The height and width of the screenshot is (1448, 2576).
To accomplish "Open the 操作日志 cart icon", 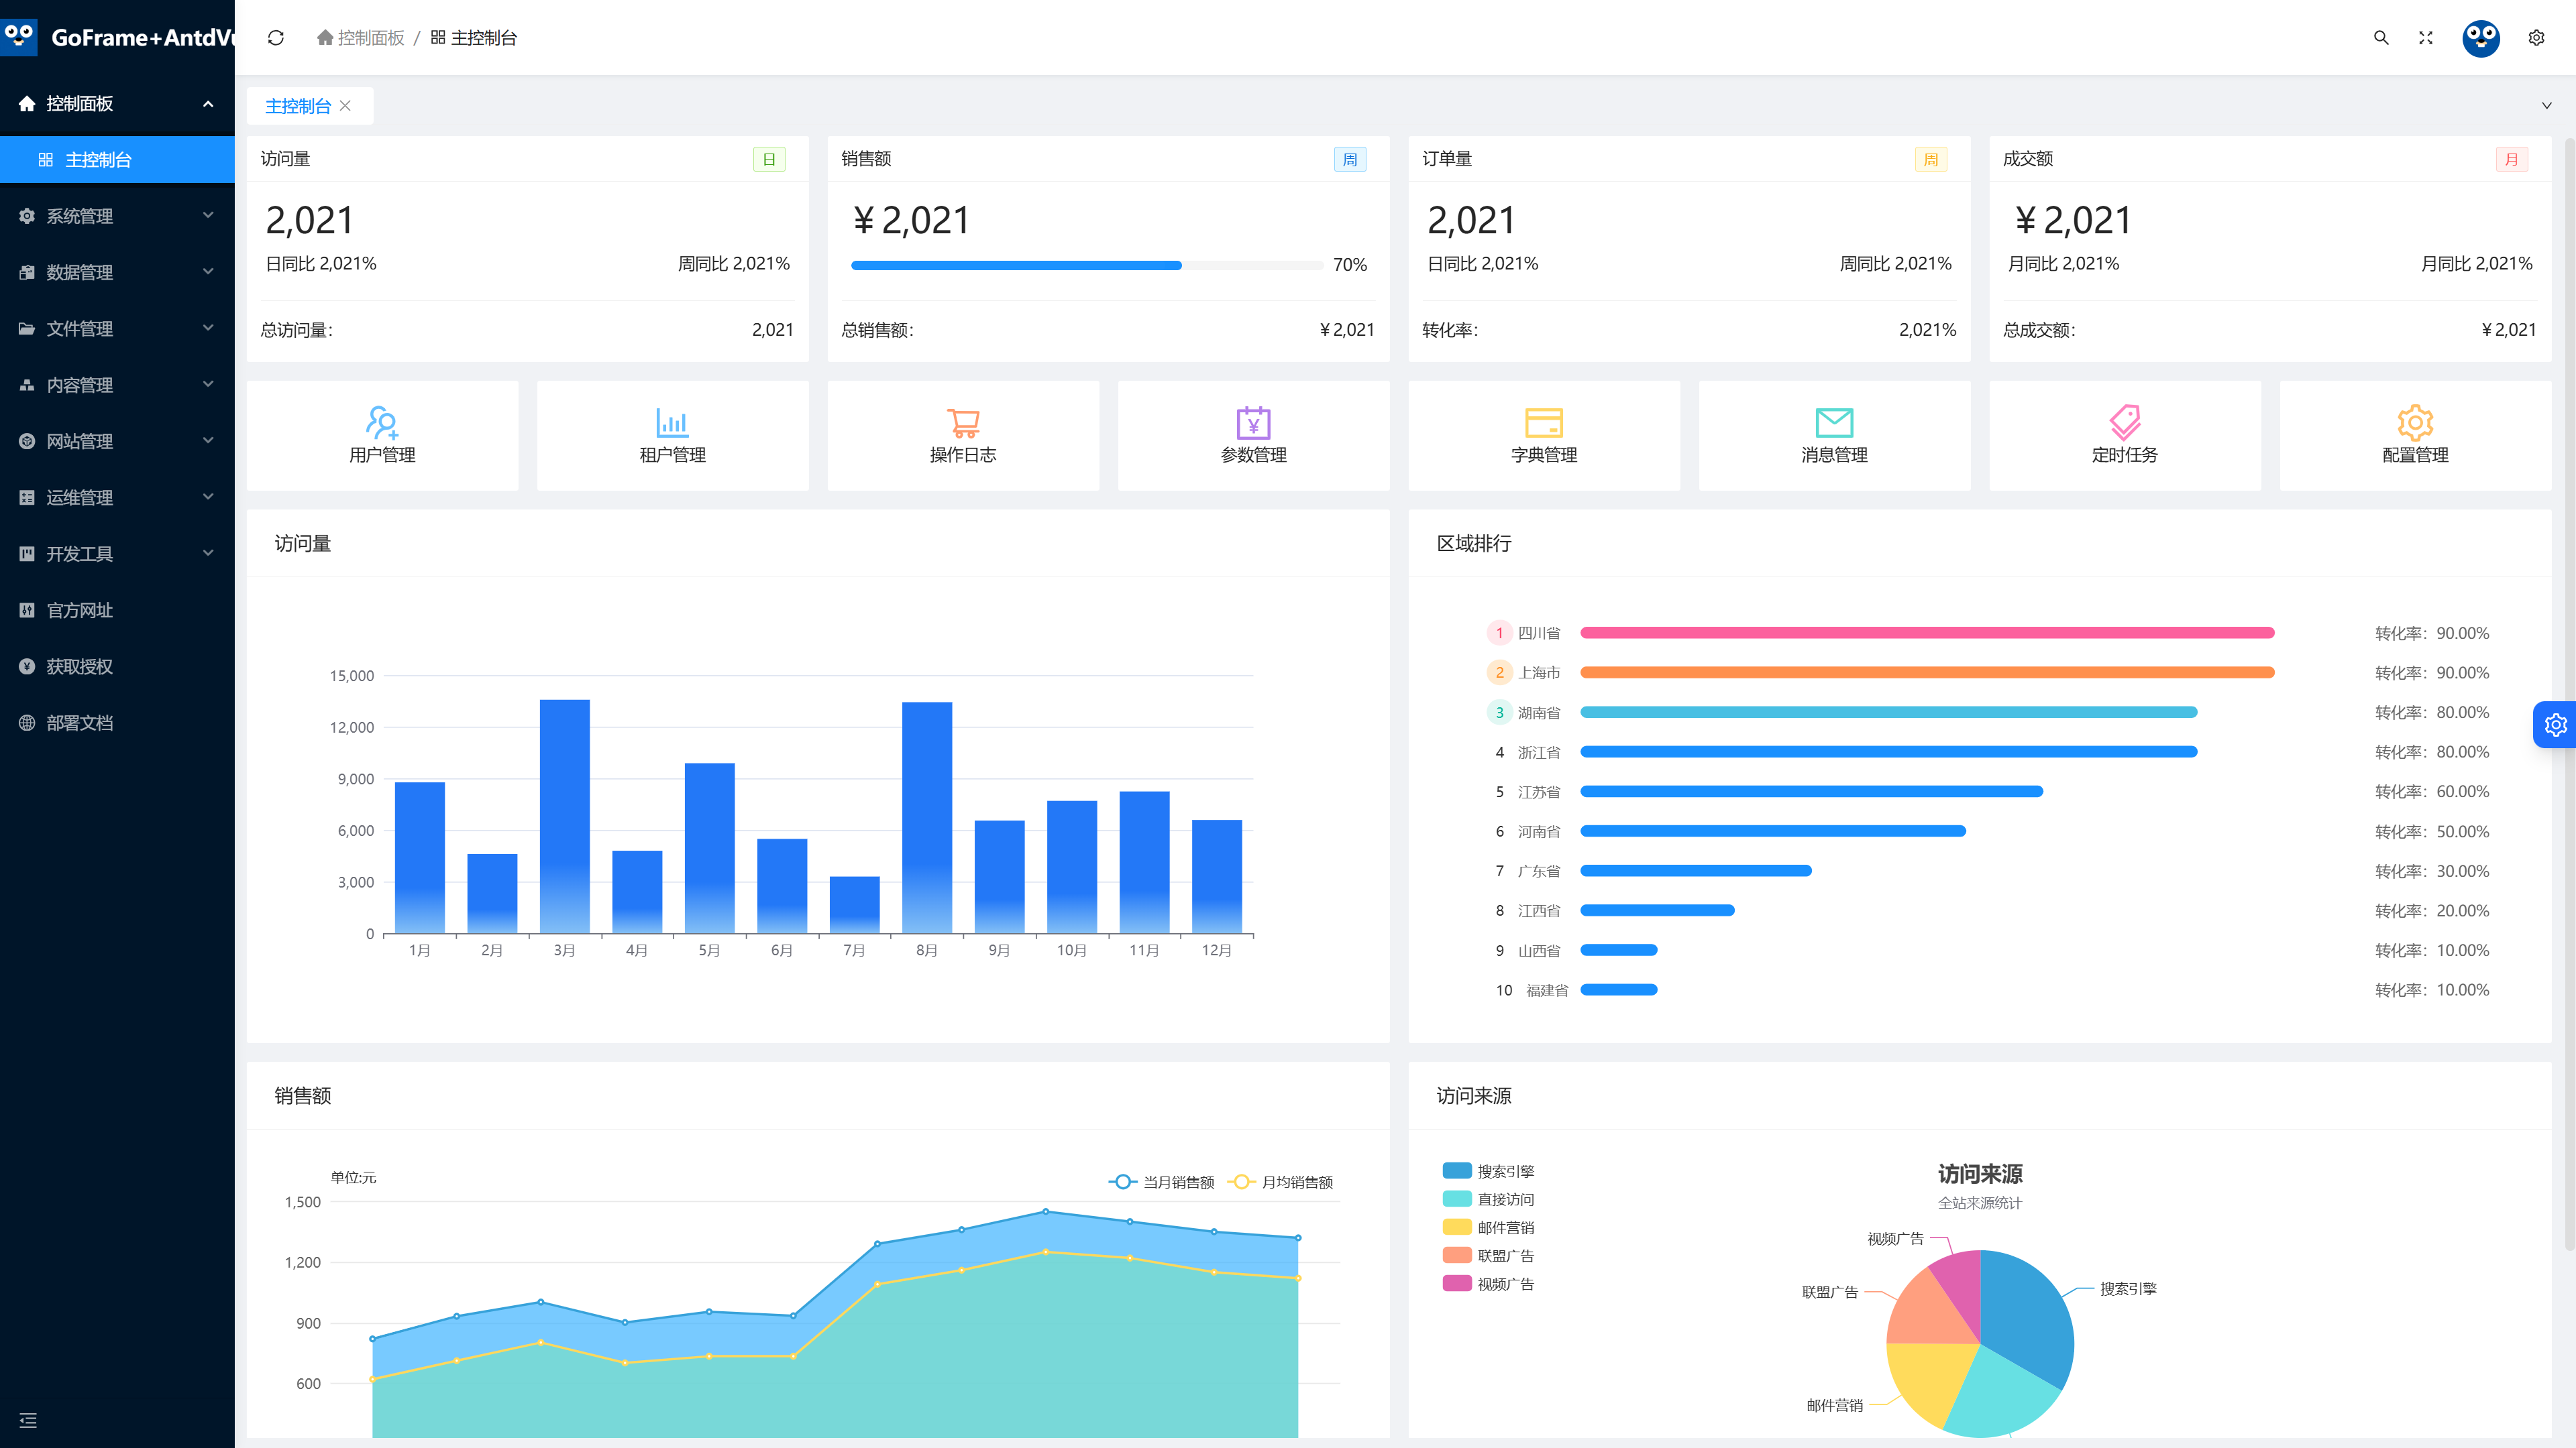I will click(x=963, y=422).
